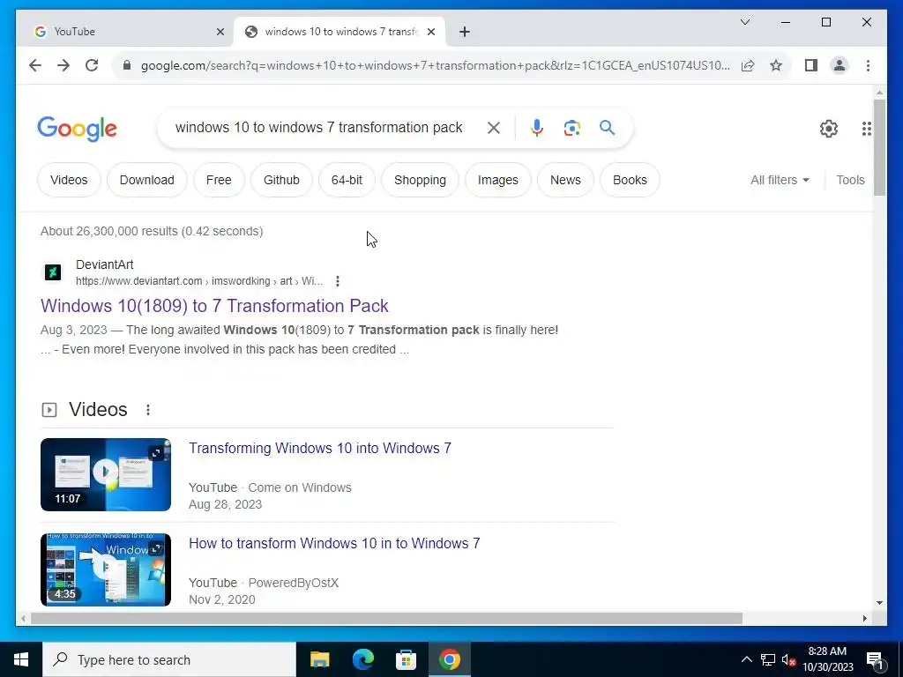
Task: Open more options beside Videos heading
Action: point(148,410)
